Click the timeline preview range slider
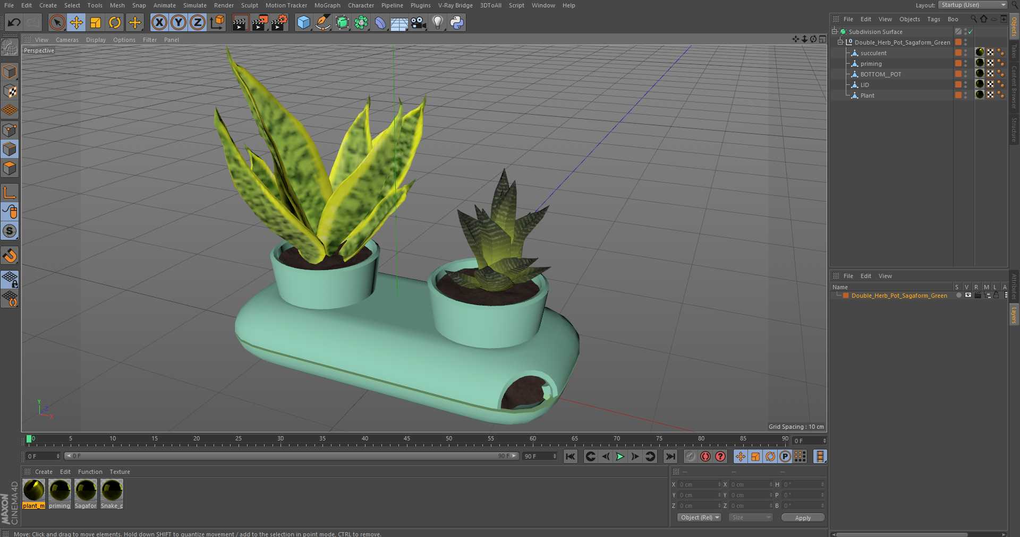Viewport: 1020px width, 537px height. [291, 456]
